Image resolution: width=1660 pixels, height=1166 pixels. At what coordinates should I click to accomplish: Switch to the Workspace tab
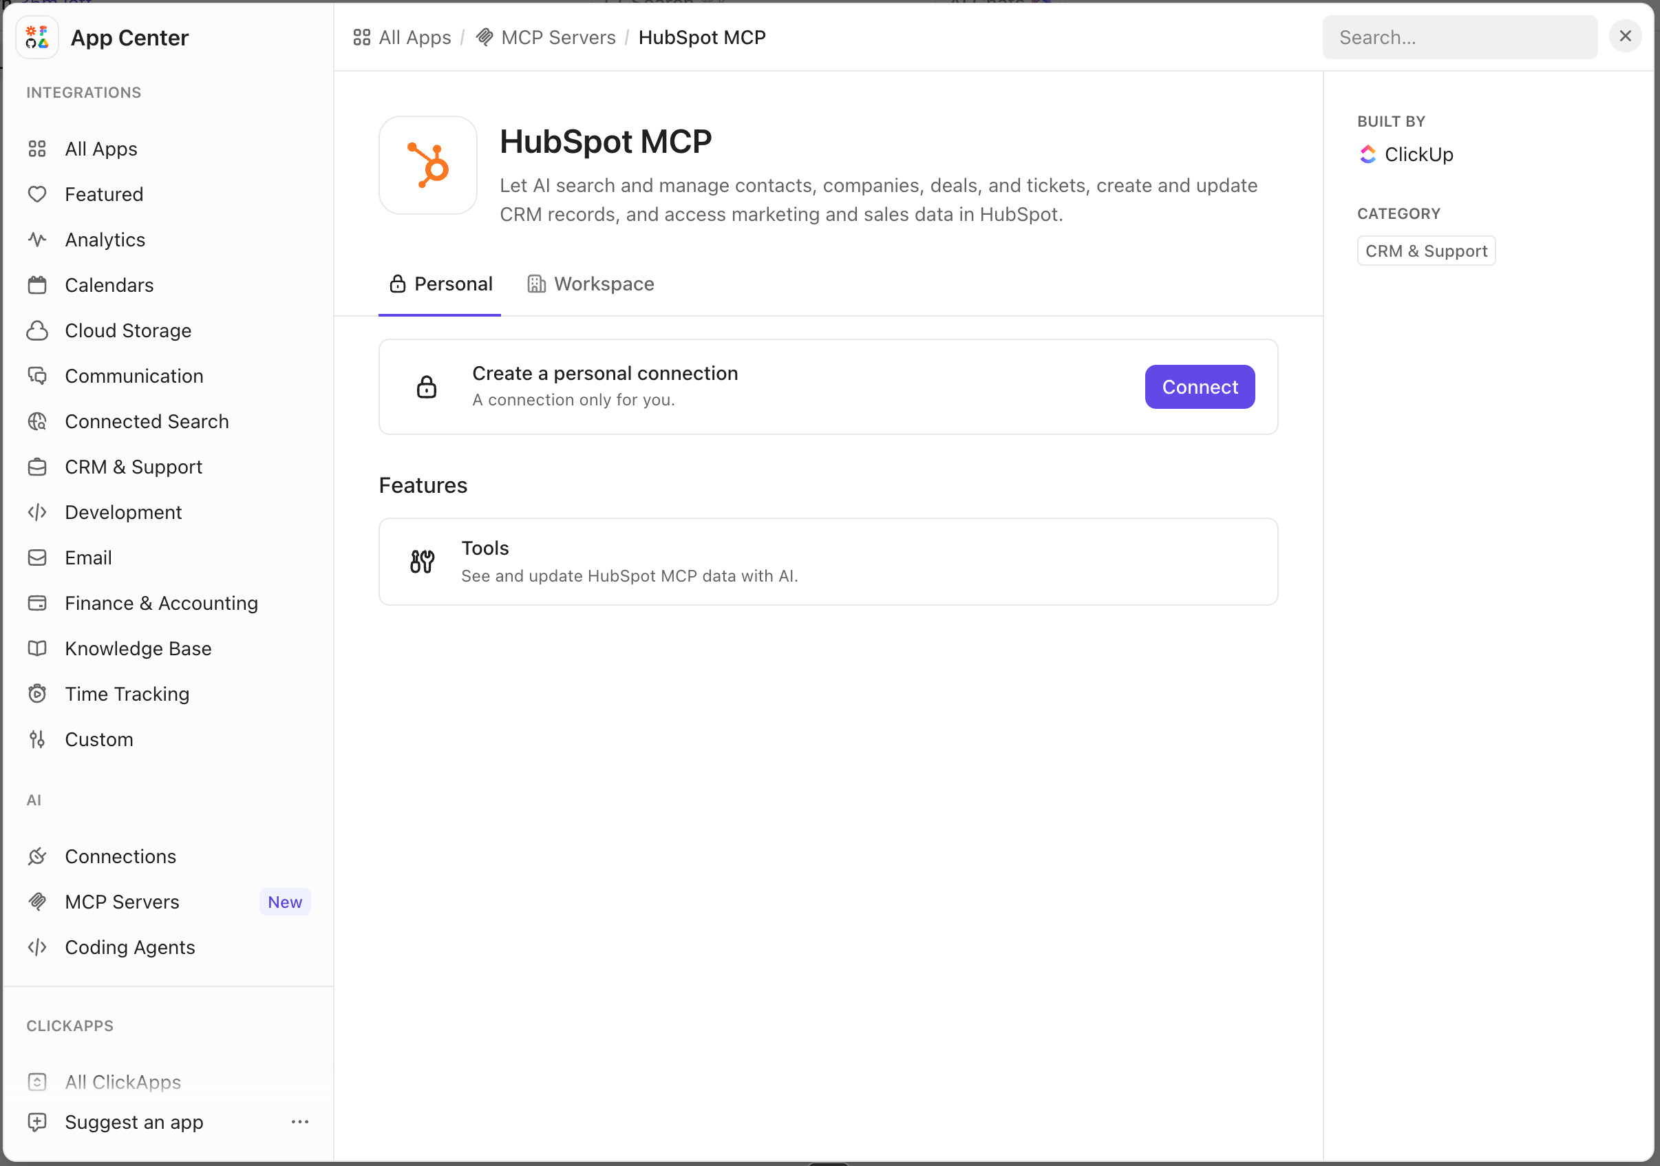[x=590, y=284]
